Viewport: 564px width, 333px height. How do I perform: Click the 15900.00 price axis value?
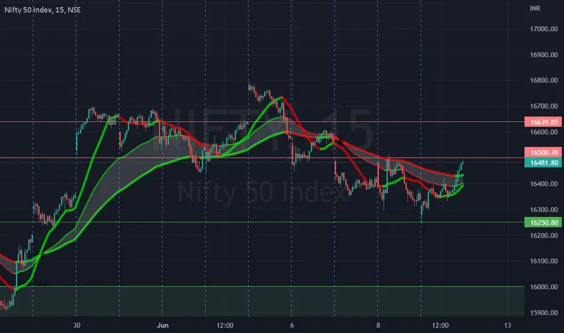[544, 312]
